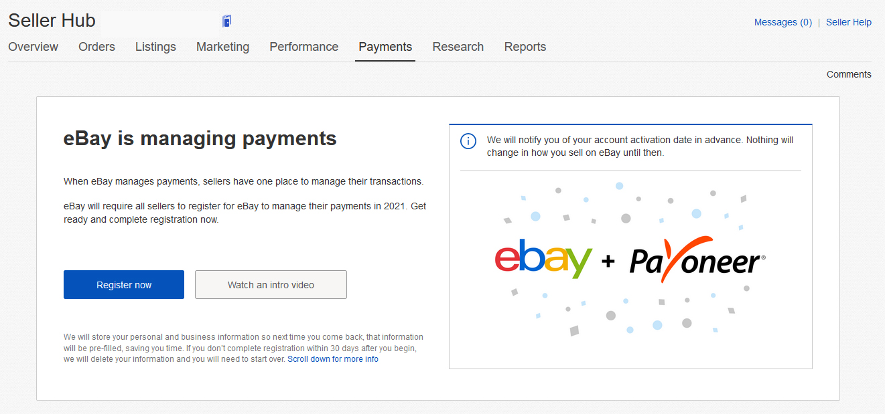Click the Payoneer logo in banner
The height and width of the screenshot is (414, 885).
pos(697,260)
